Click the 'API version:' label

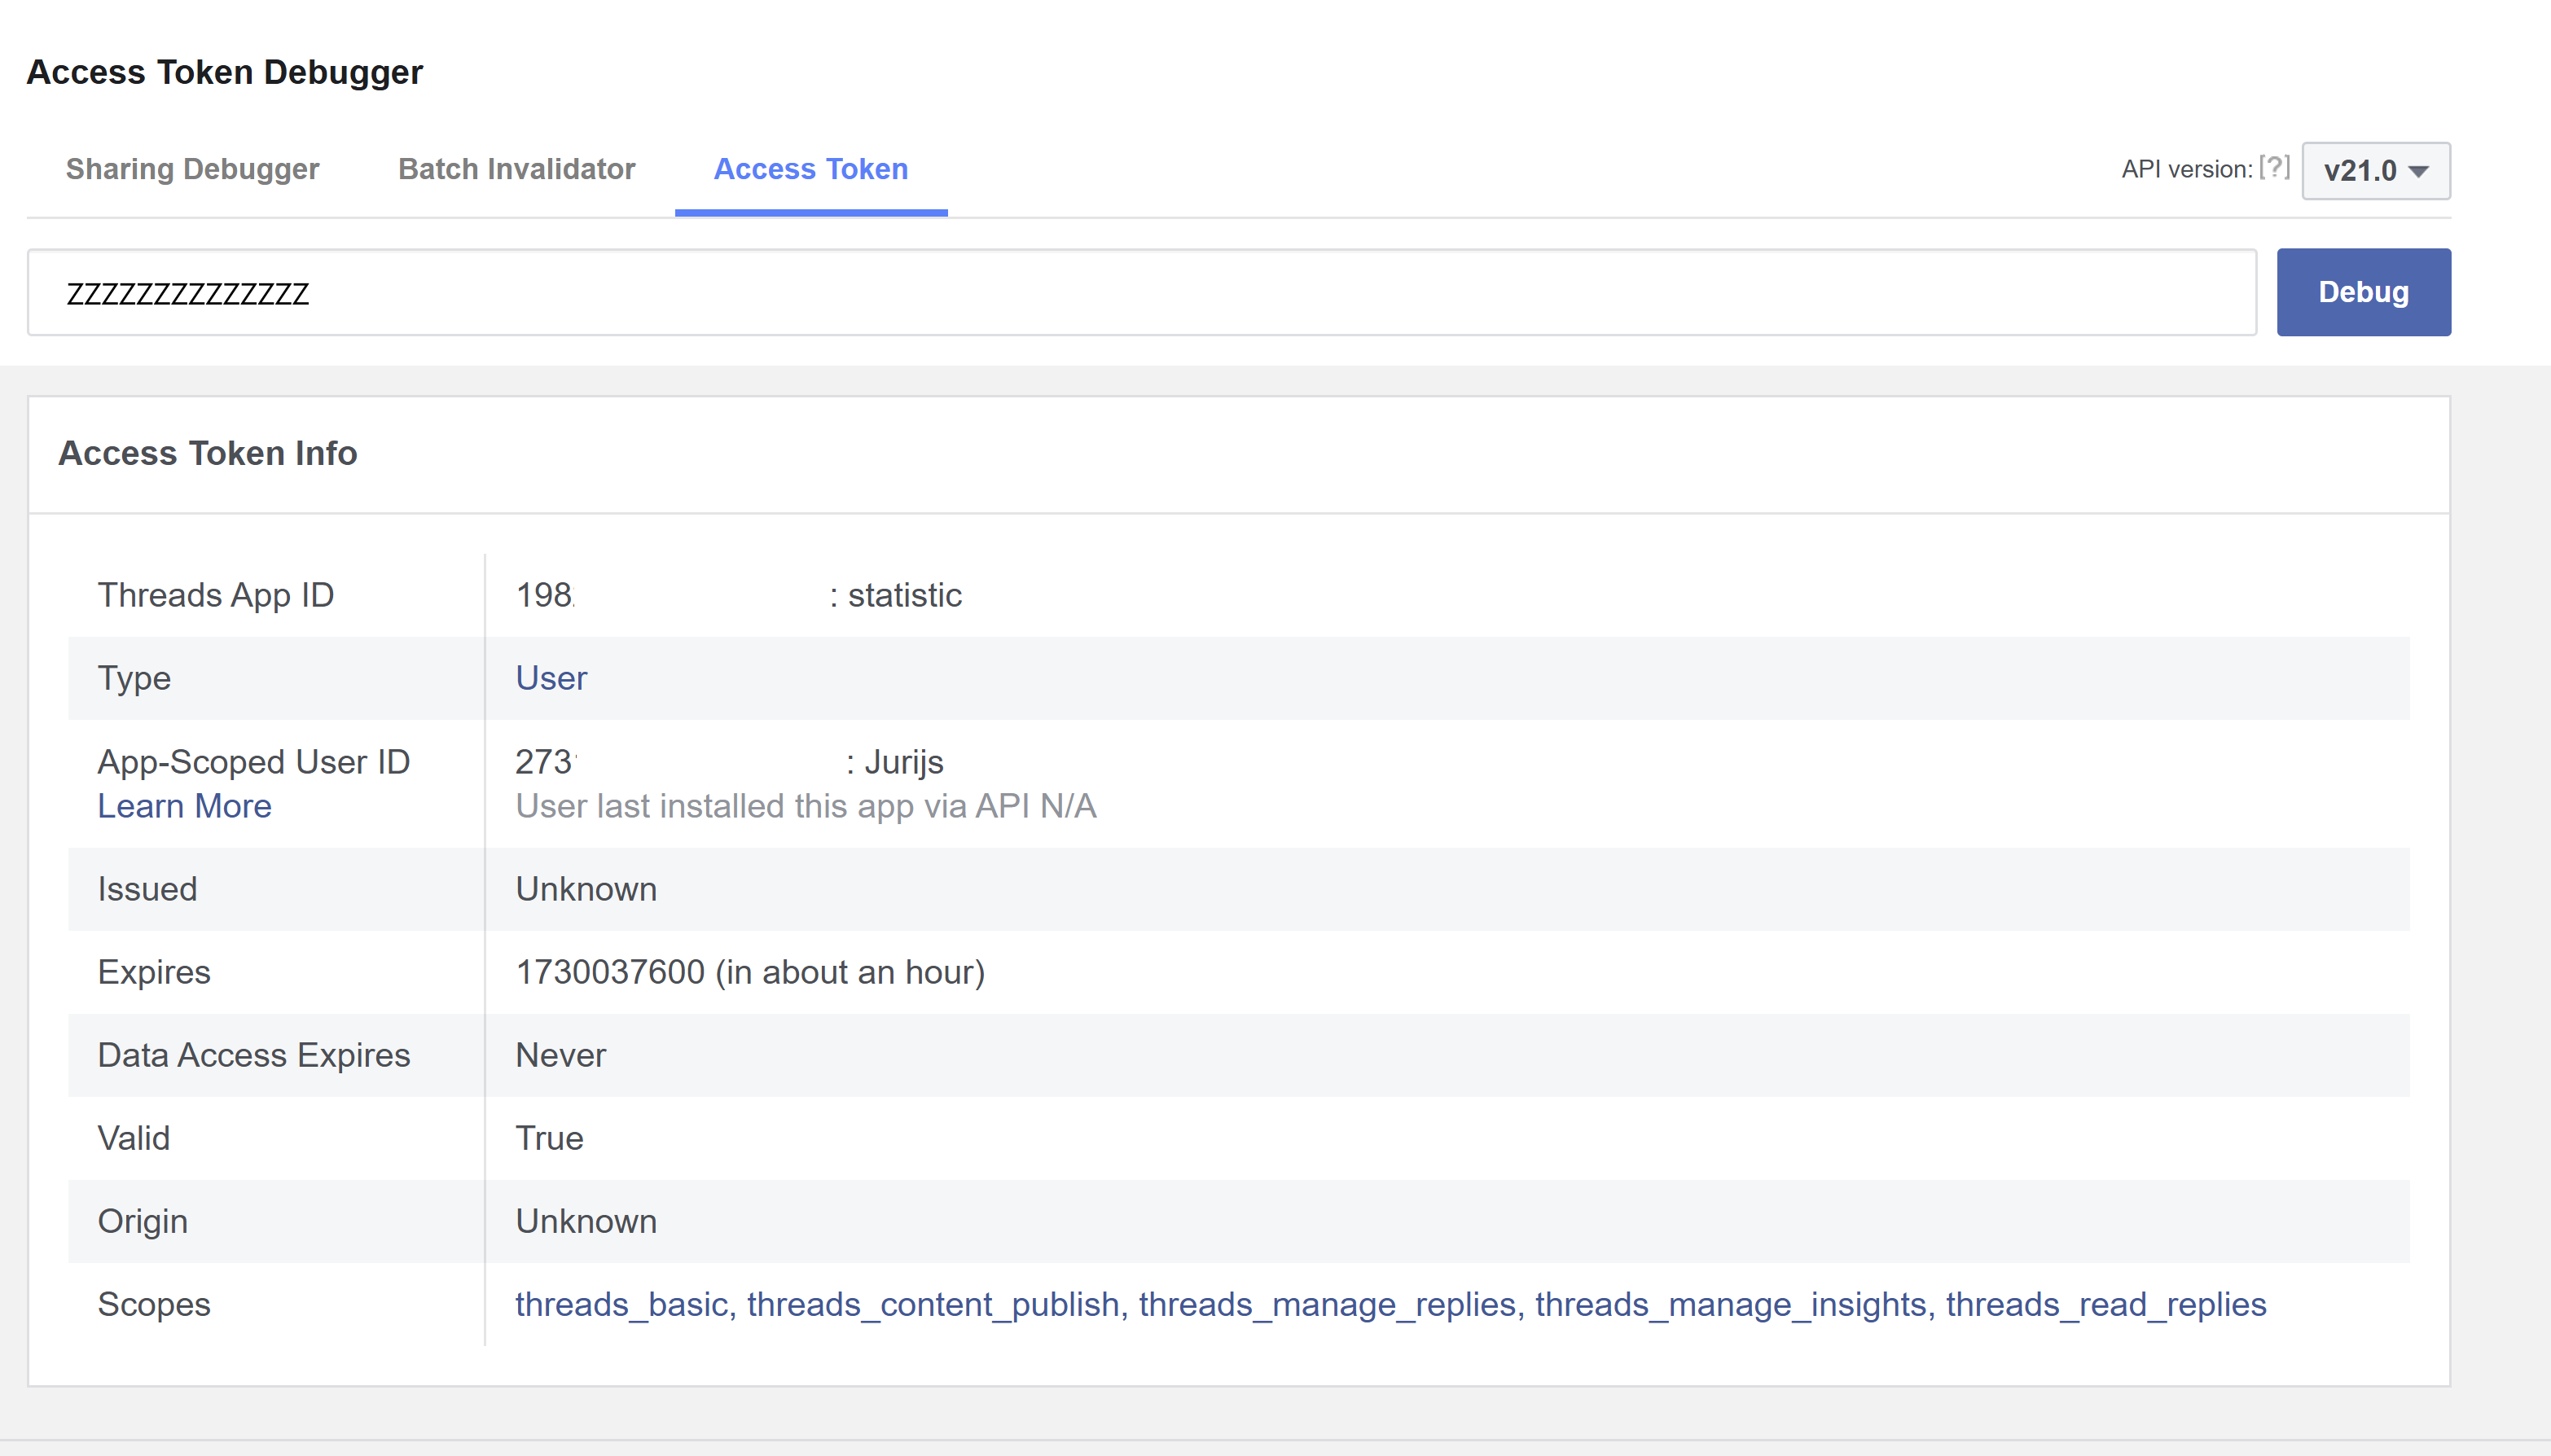pos(2187,169)
